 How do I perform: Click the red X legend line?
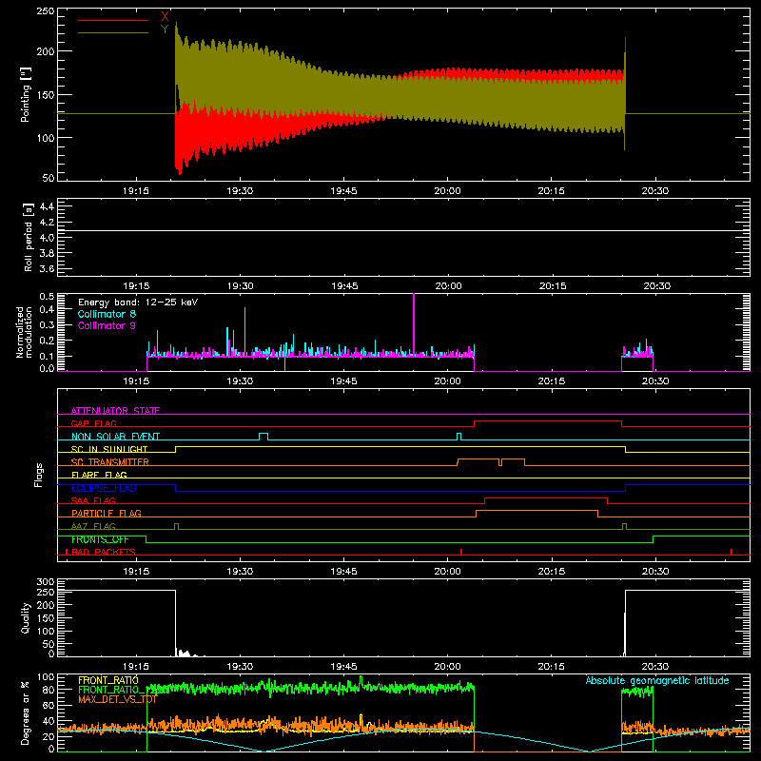(x=113, y=20)
